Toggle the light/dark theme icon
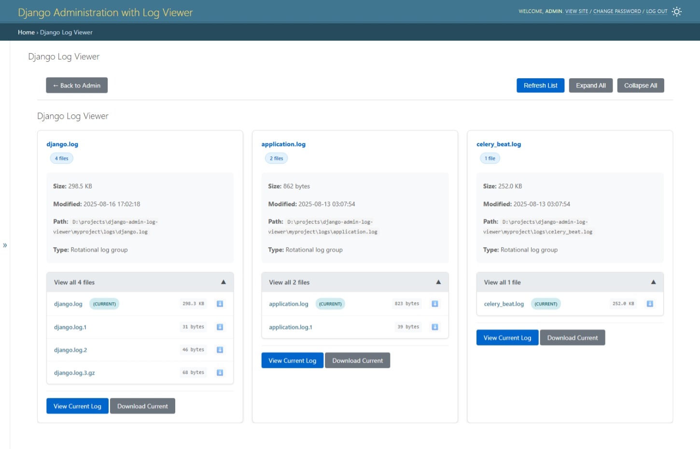 point(677,11)
